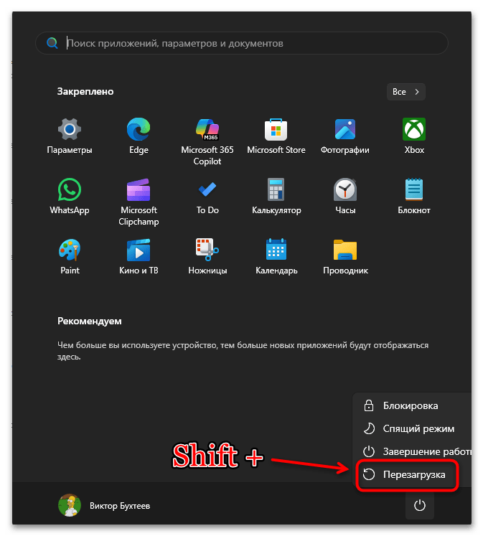
Task: Open the Блокнот notepad app
Action: [x=414, y=196]
